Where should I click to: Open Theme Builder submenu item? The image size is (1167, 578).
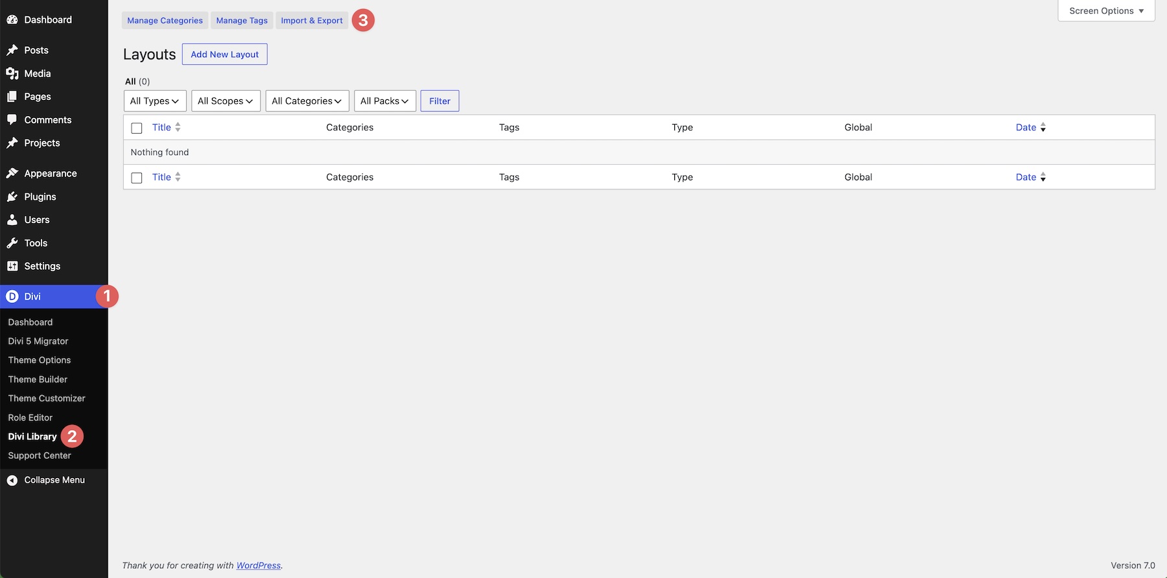pos(38,379)
